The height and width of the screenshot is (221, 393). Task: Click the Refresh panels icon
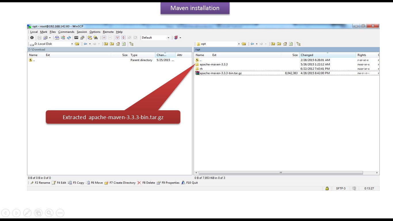pos(69,38)
